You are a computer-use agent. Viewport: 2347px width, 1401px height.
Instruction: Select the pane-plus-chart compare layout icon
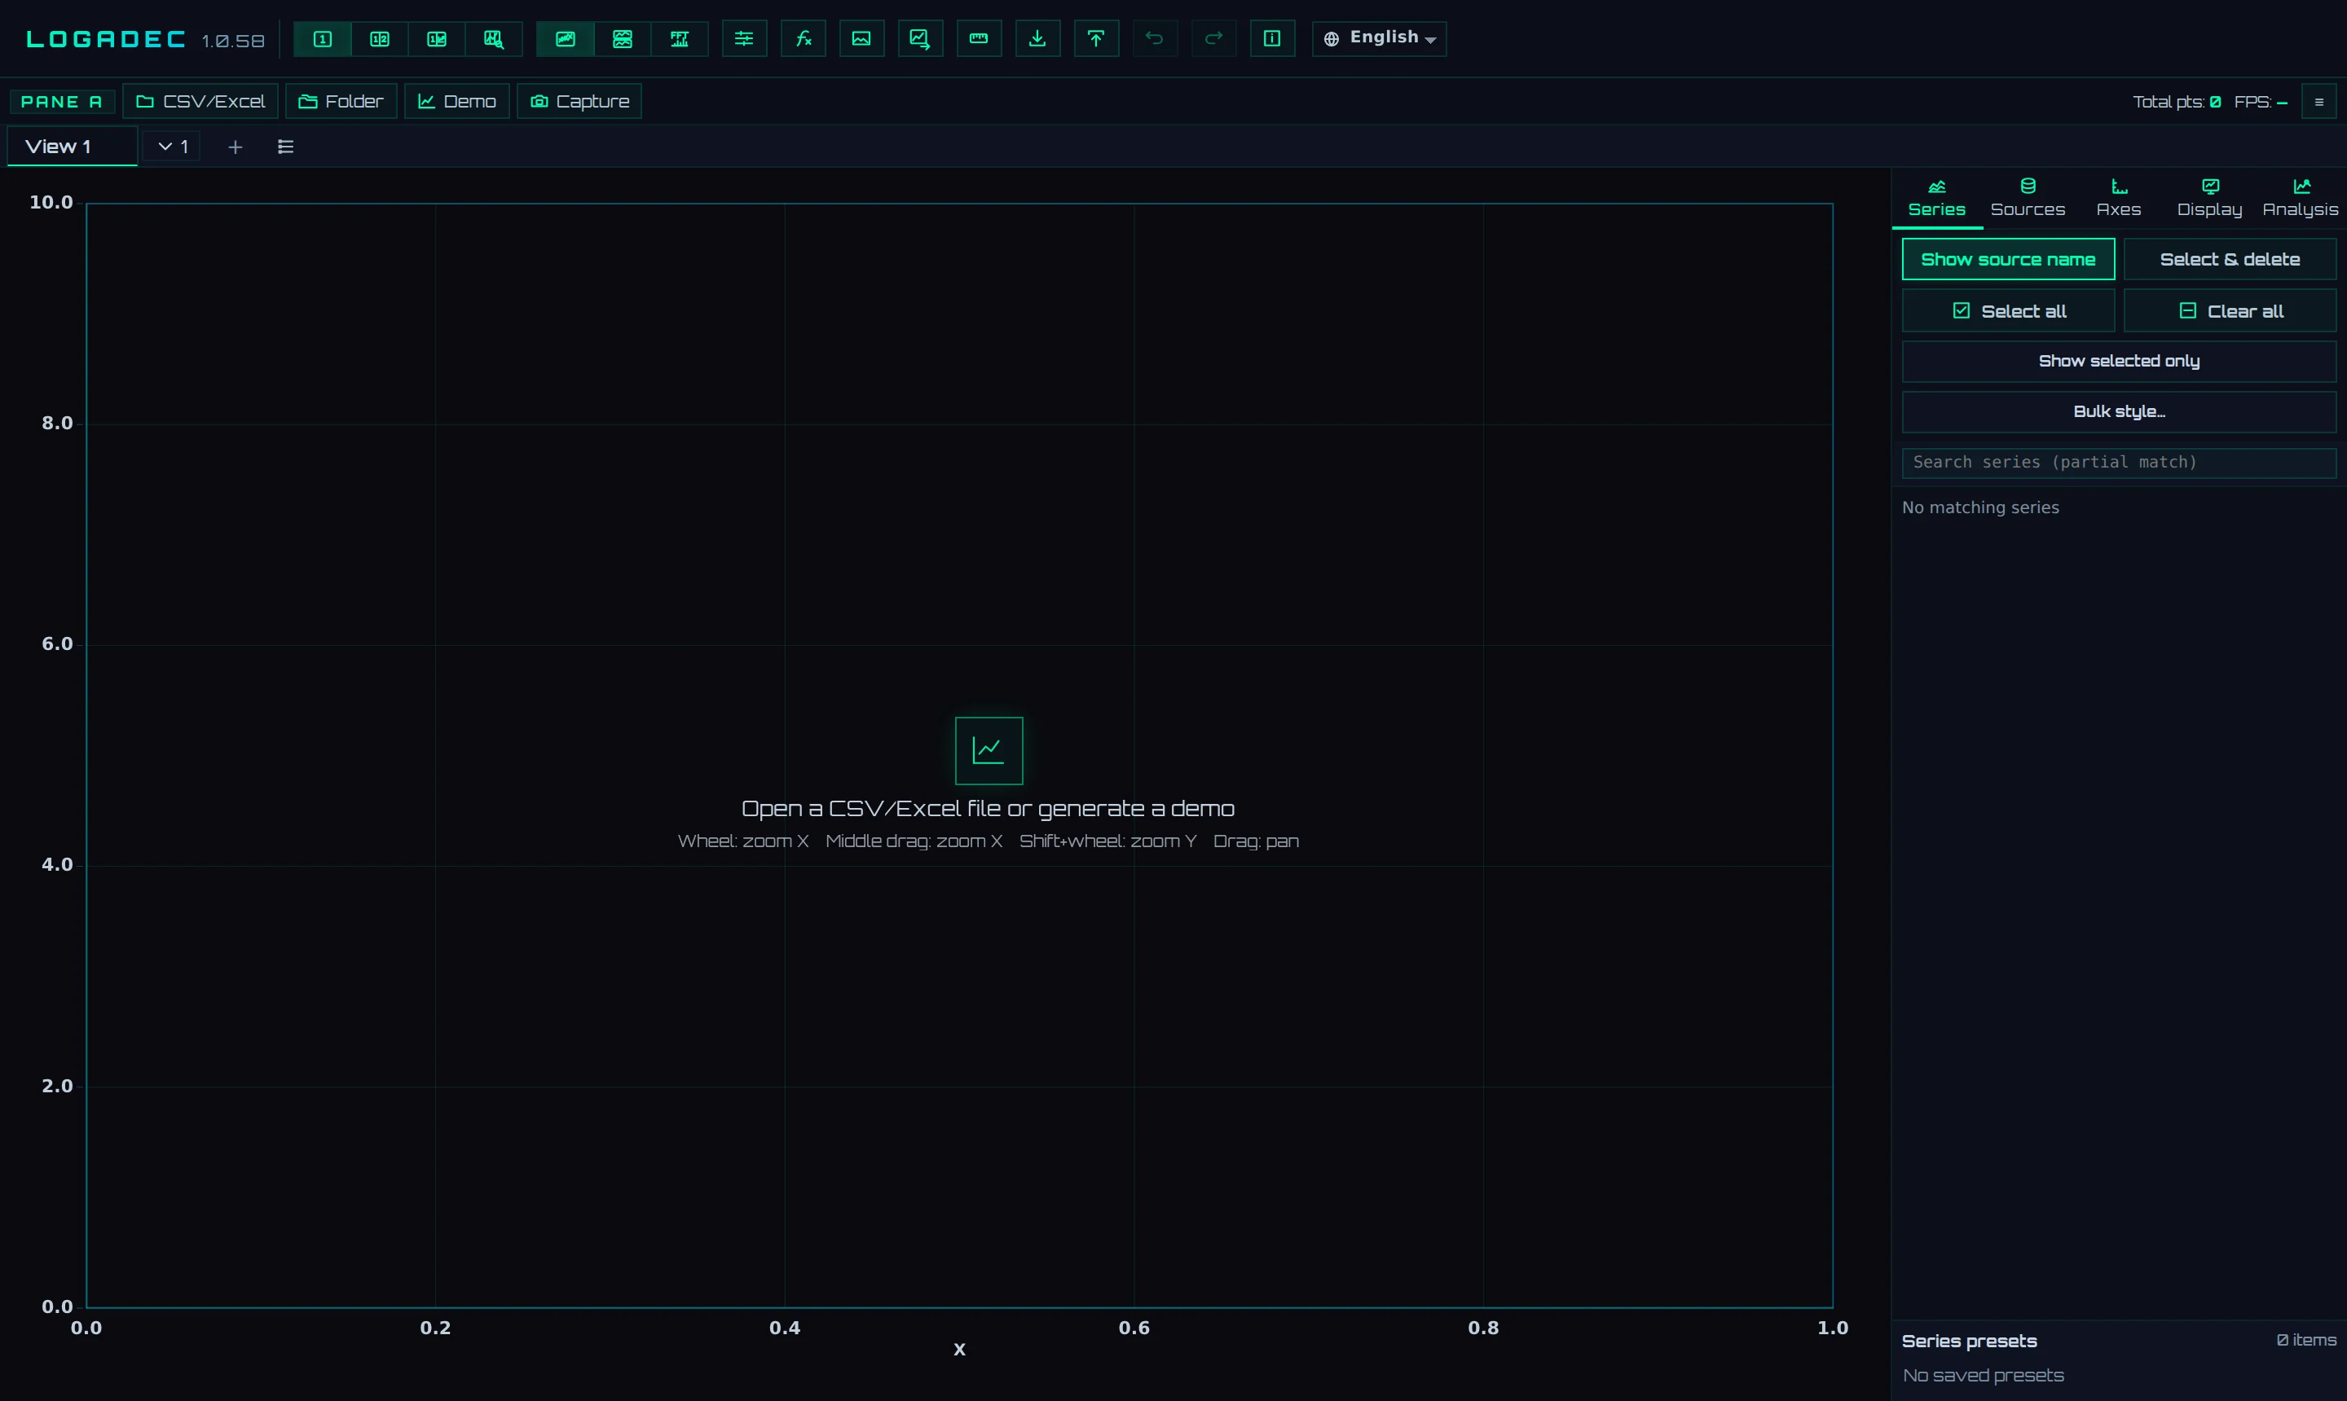[x=436, y=39]
